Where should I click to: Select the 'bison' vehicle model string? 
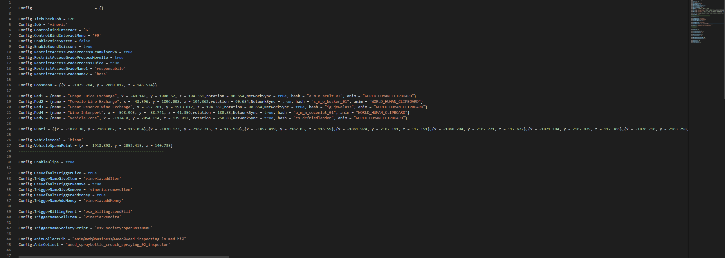(75, 140)
